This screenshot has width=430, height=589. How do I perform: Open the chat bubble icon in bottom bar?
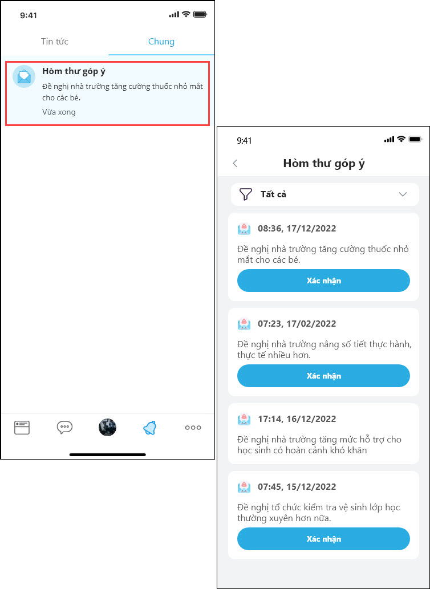point(64,428)
